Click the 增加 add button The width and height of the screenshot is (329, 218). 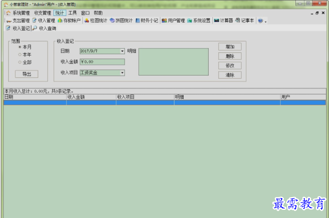click(x=230, y=47)
